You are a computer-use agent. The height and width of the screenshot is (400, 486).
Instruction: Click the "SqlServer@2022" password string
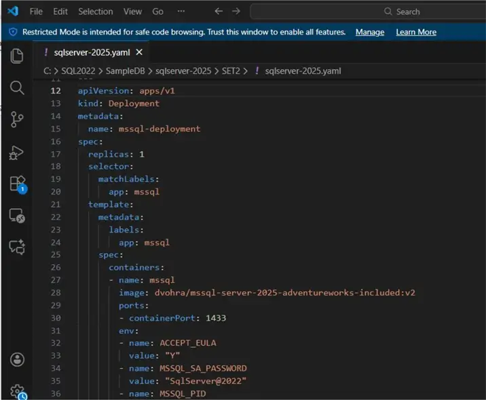206,381
